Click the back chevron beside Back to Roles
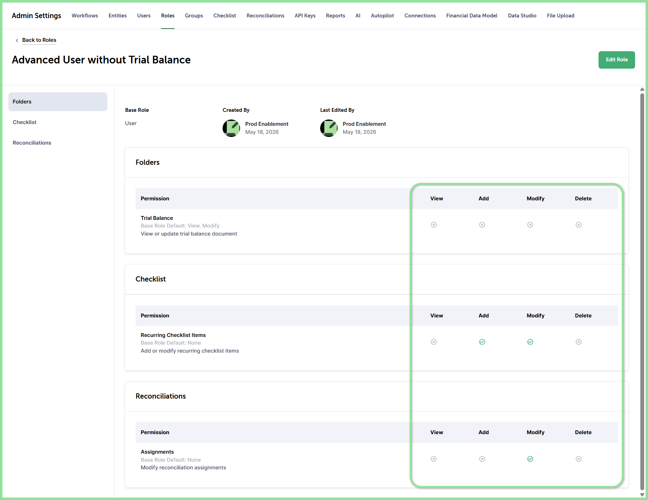 (x=17, y=40)
